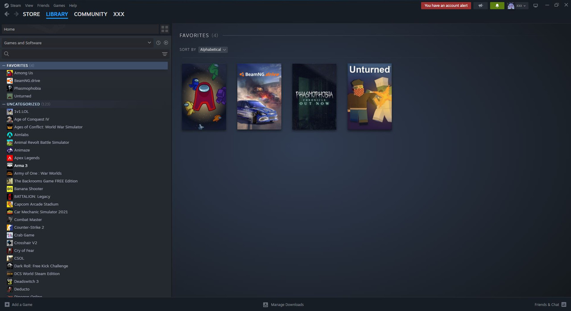Screen dimensions: 571x311
Task: Open the Games menu
Action: [59, 5]
